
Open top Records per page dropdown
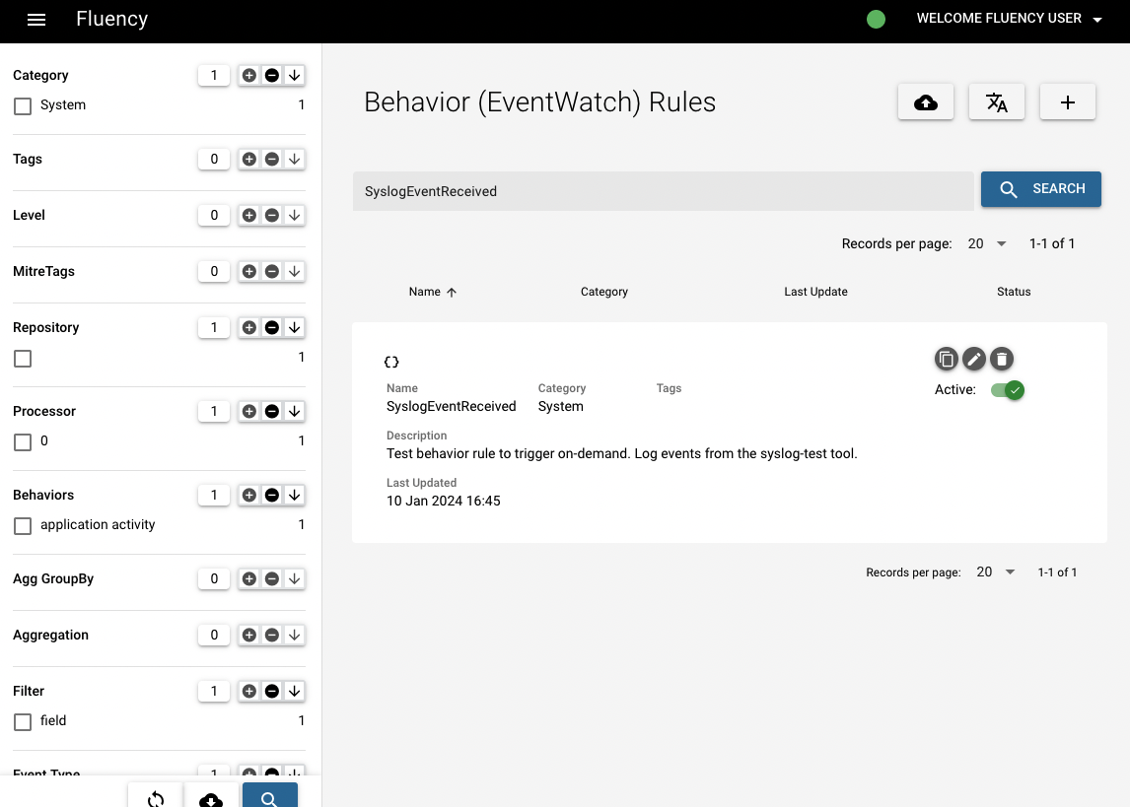[x=987, y=244]
